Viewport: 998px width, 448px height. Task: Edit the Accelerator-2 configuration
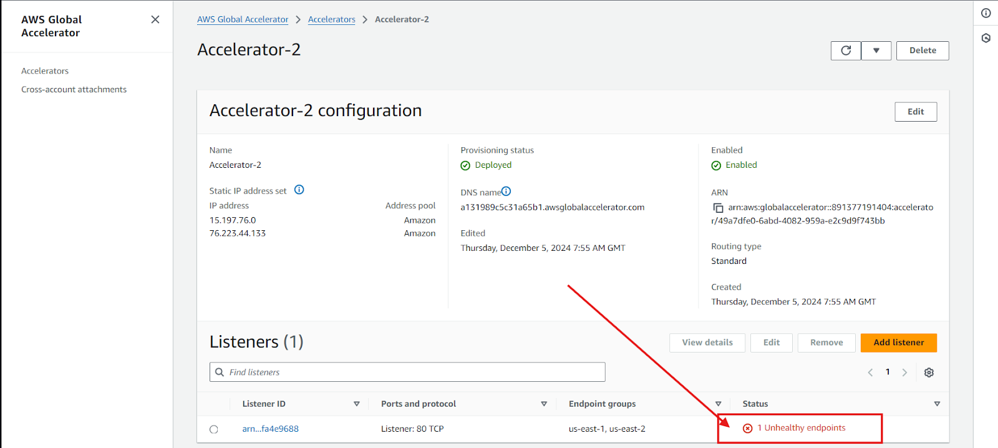[916, 112]
